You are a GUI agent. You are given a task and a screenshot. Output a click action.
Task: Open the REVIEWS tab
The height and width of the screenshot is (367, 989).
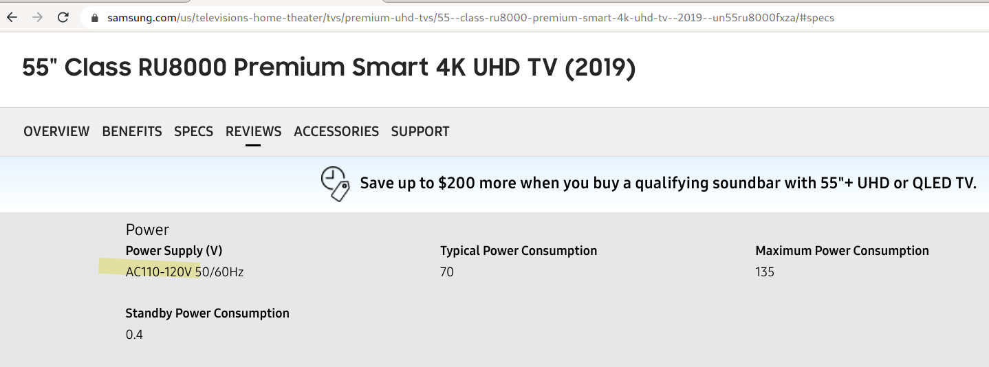point(253,131)
